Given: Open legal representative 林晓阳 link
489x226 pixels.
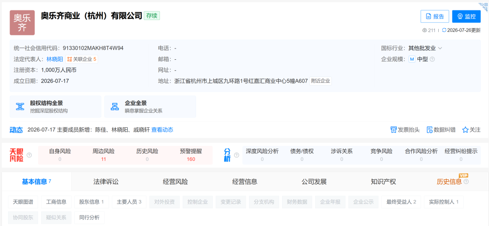Looking at the screenshot, I should point(55,59).
